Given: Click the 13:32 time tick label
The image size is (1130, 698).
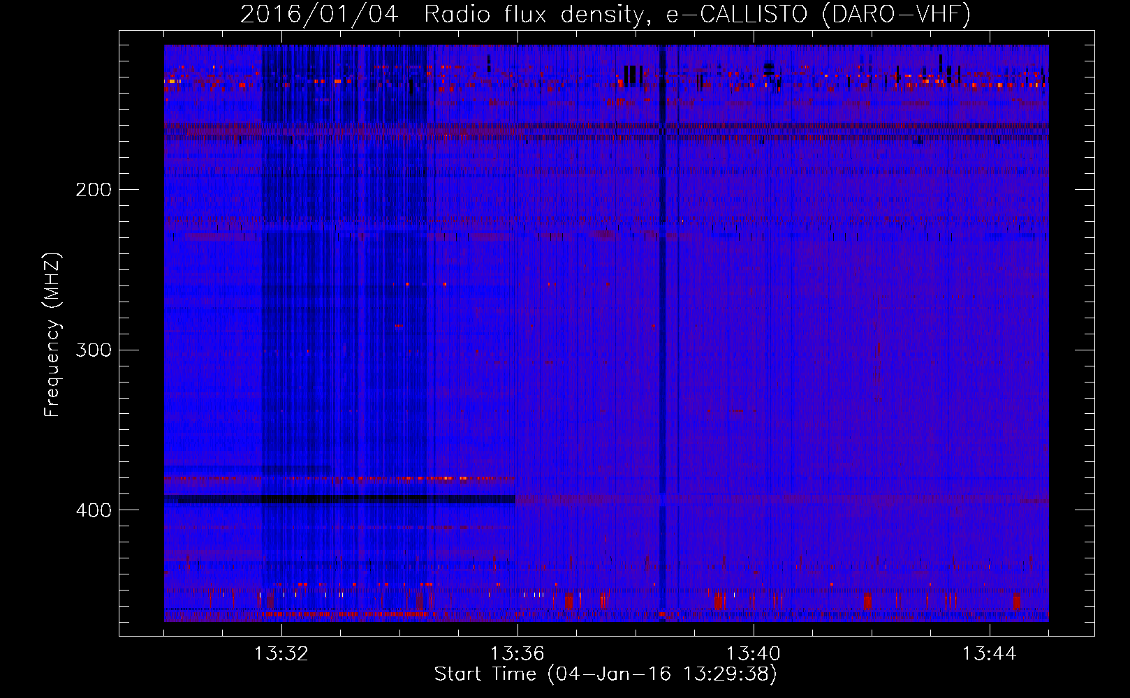Looking at the screenshot, I should [281, 654].
